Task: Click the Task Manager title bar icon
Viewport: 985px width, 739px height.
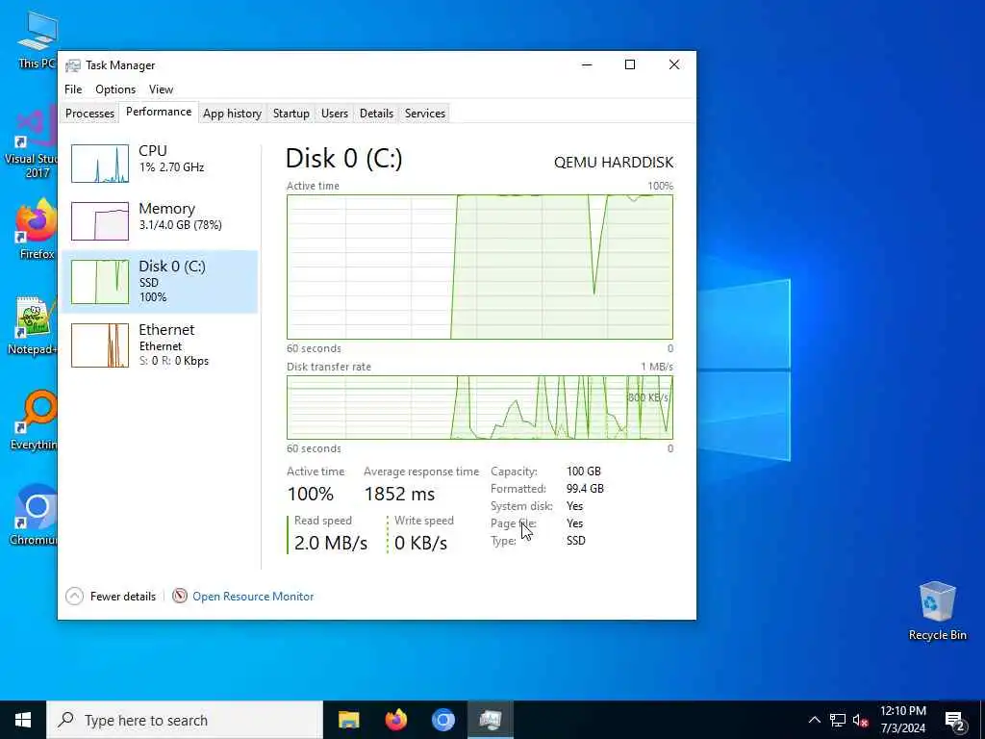Action: pos(73,65)
